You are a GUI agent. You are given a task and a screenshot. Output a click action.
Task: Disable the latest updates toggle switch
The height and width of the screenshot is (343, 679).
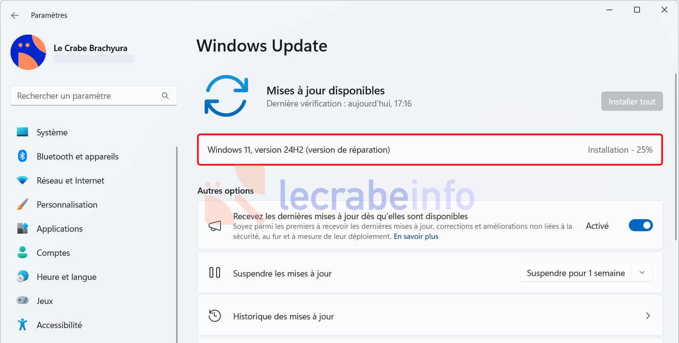point(640,225)
